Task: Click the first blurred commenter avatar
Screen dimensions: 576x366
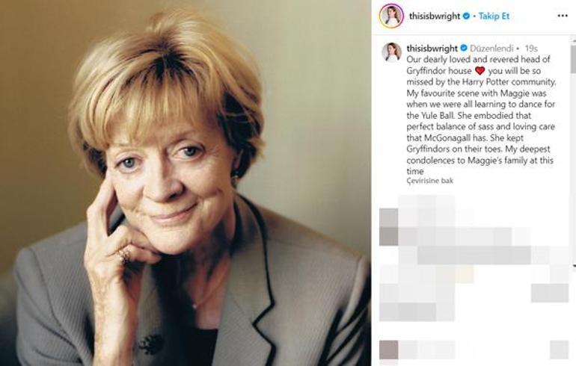Action: click(389, 217)
